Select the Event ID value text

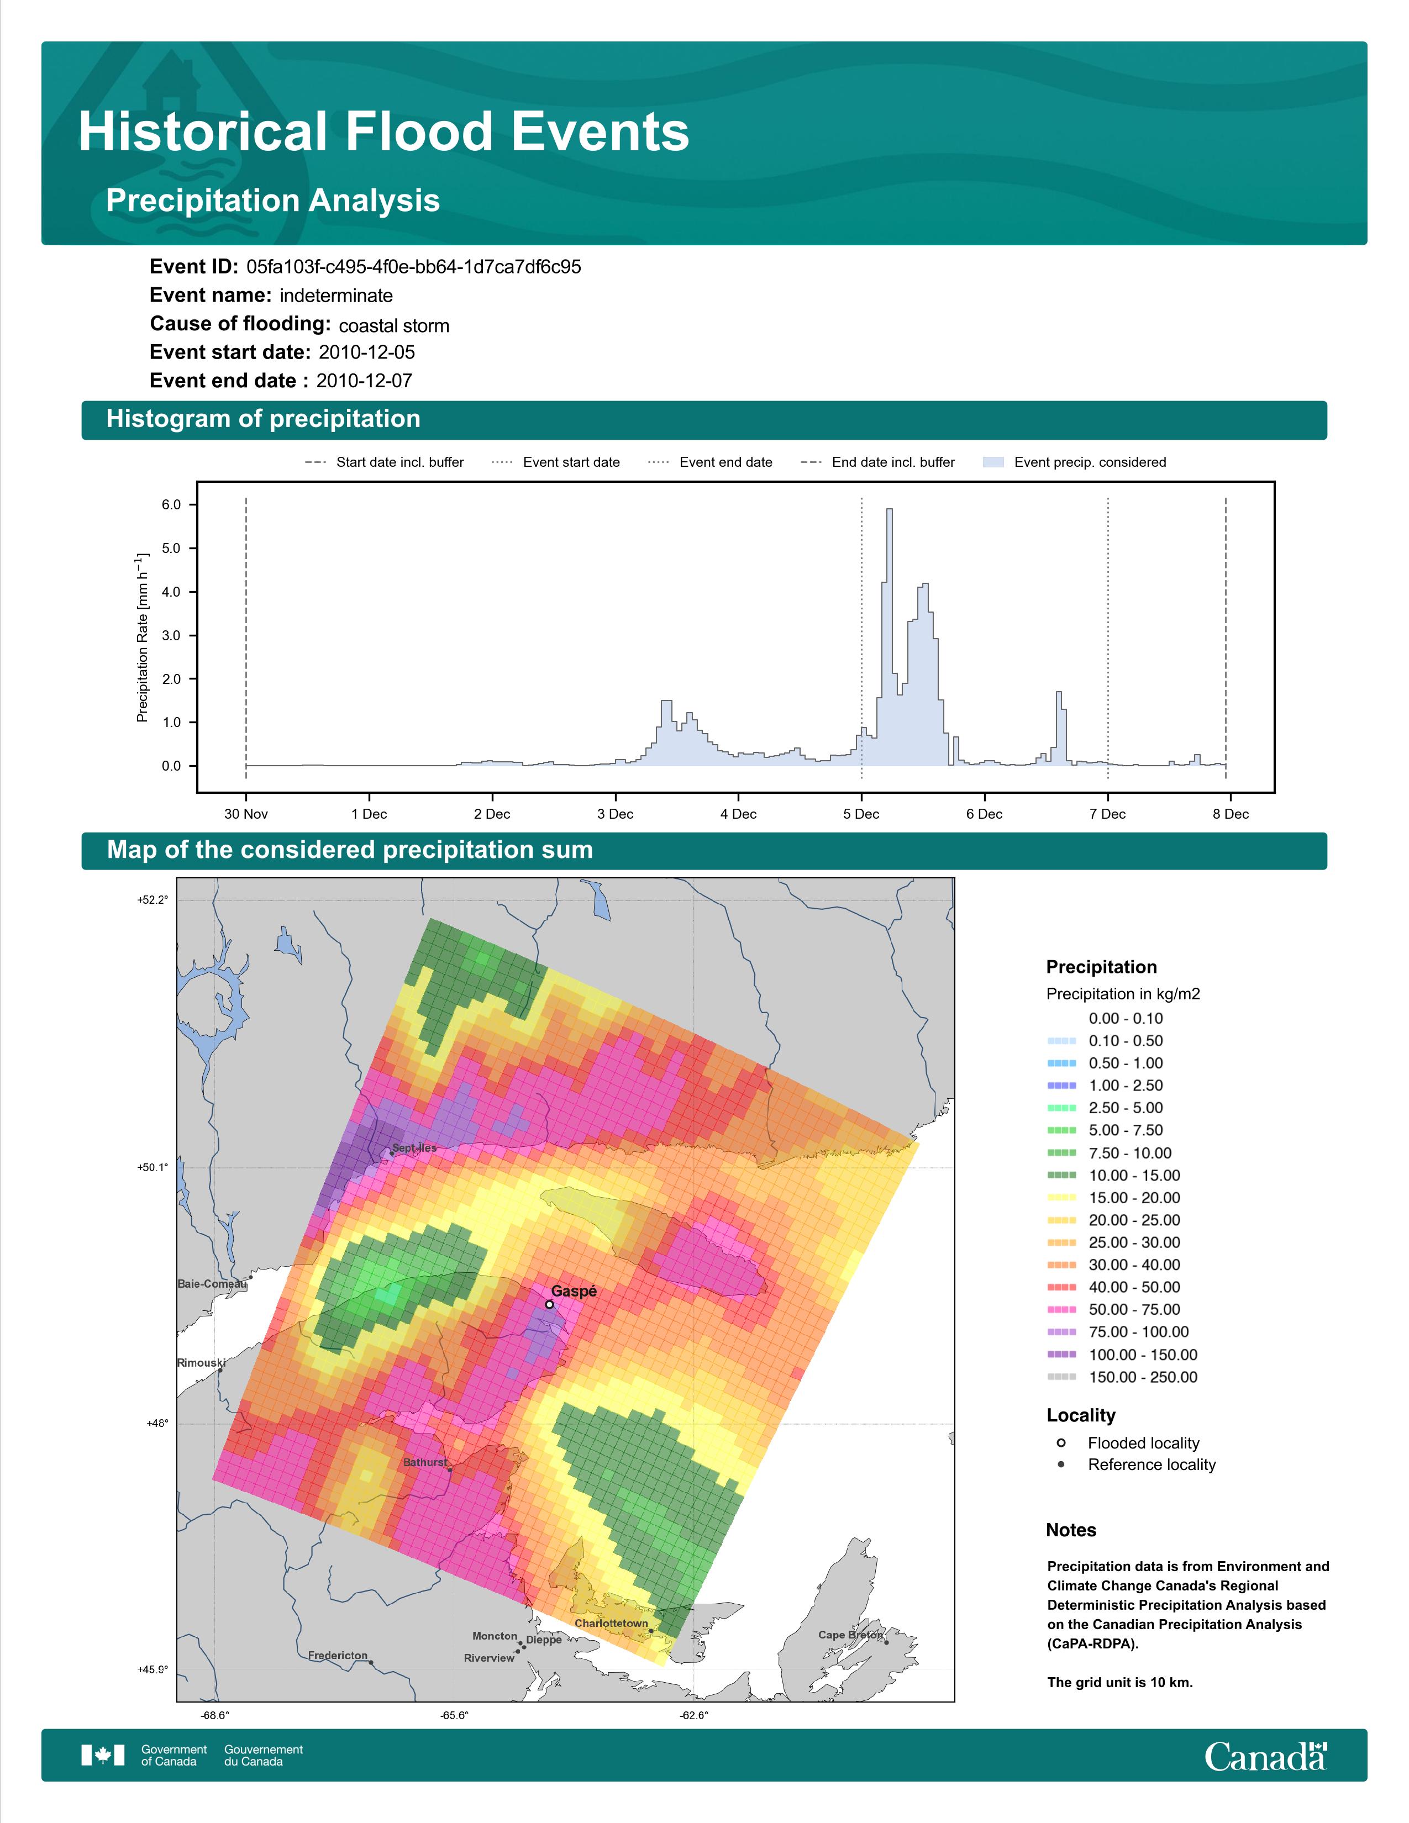[414, 267]
